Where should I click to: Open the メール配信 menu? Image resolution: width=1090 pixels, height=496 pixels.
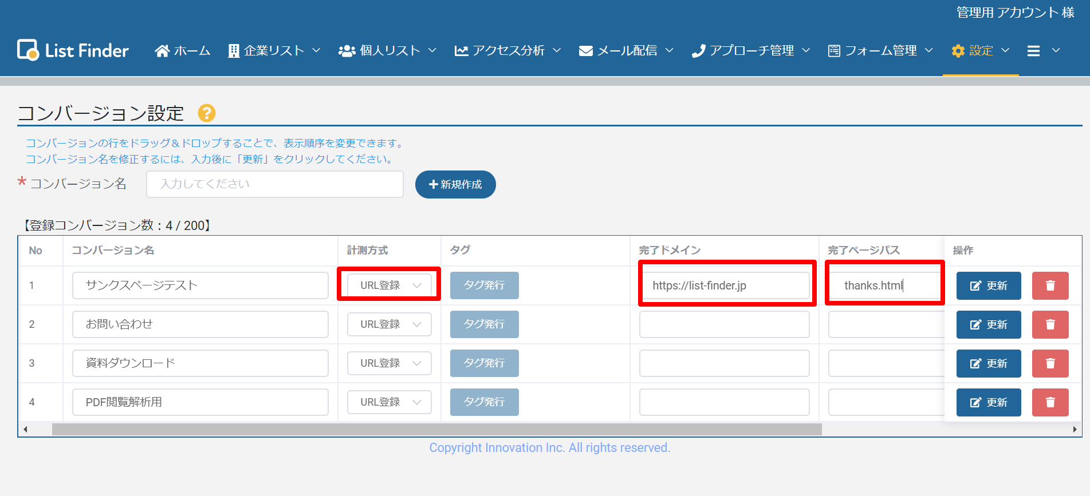point(626,51)
